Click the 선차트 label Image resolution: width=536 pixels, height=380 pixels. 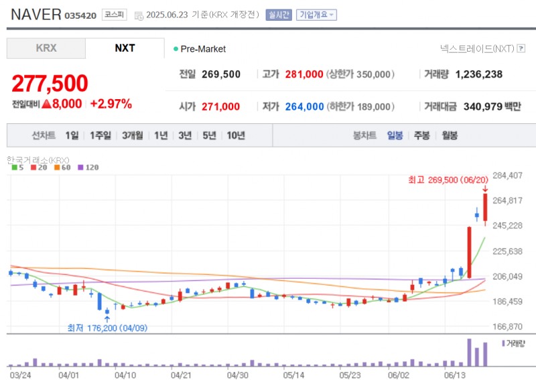44,135
